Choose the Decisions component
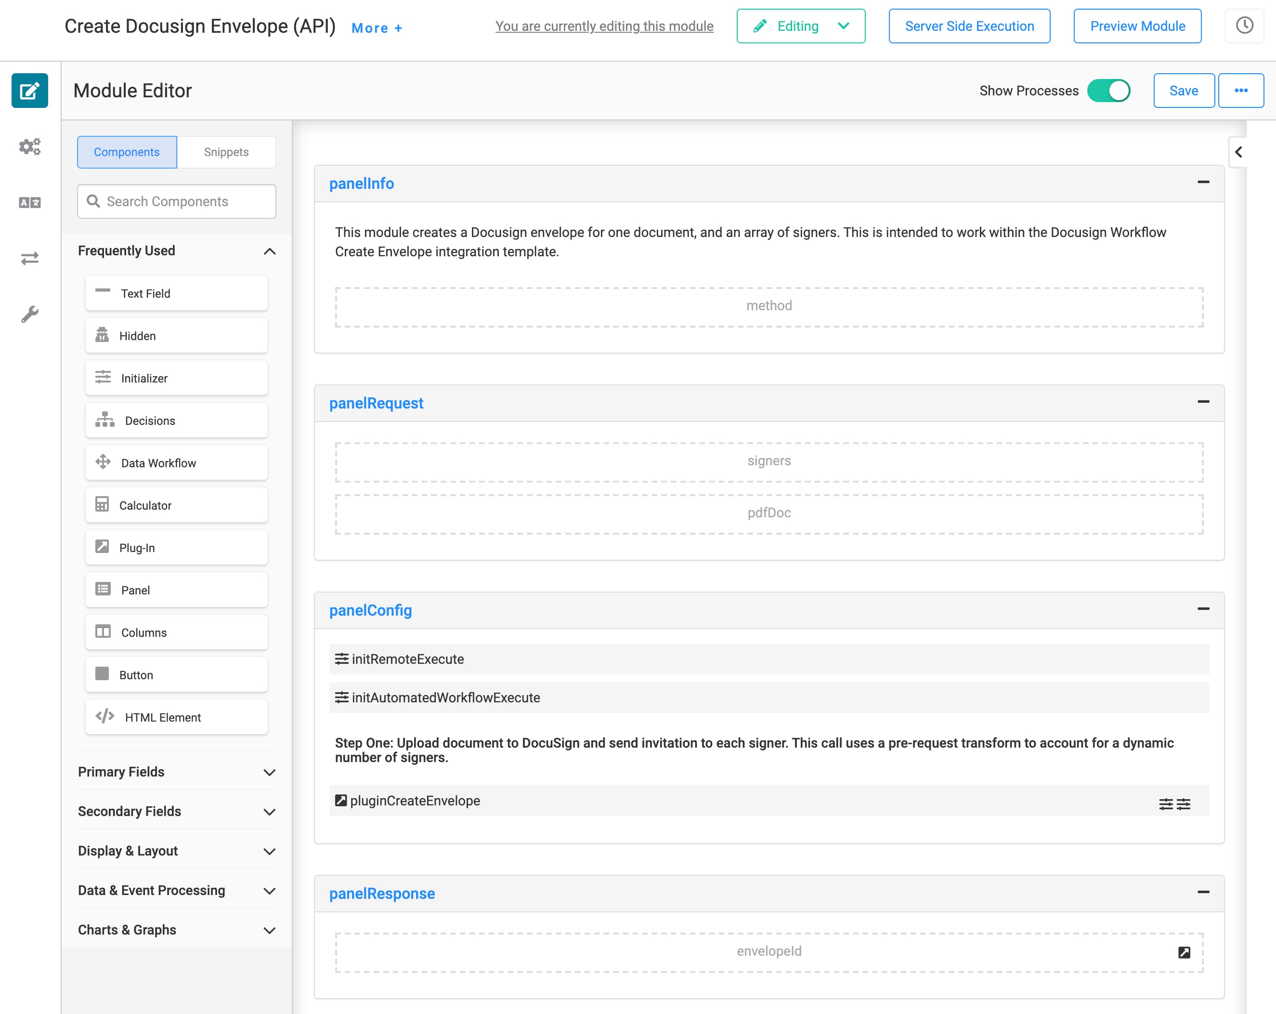Image resolution: width=1276 pixels, height=1014 pixels. (x=176, y=420)
